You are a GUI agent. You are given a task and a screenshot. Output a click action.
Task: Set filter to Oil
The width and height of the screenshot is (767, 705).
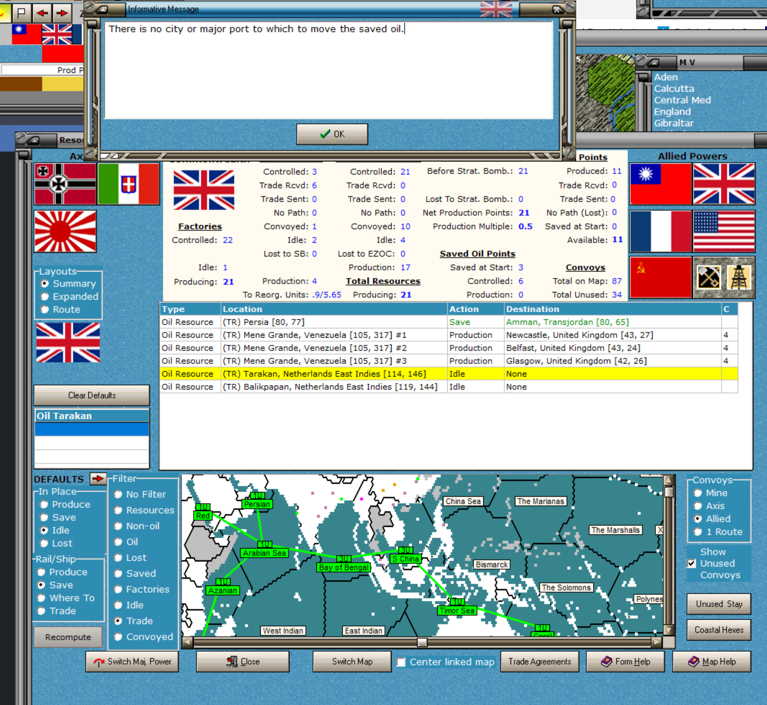(x=127, y=541)
